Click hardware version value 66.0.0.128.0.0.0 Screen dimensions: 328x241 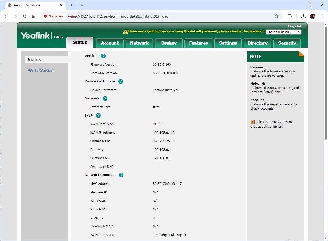click(165, 73)
